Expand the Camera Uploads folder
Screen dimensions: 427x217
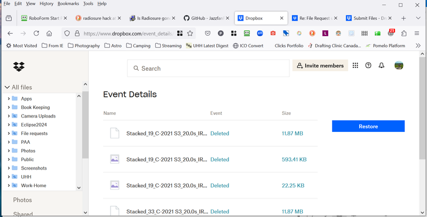tap(9, 116)
